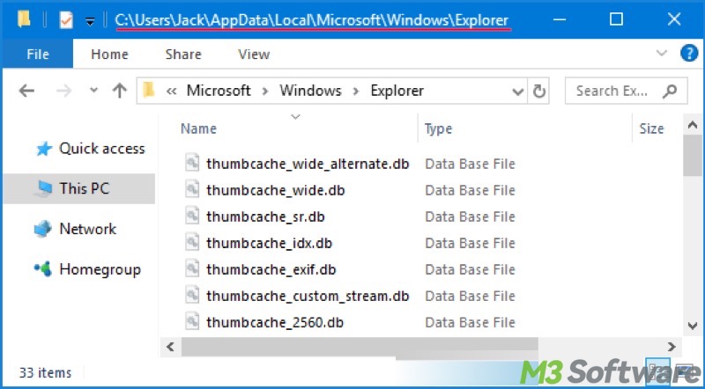The height and width of the screenshot is (389, 705).
Task: Click the Quick access star icon
Action: tap(44, 149)
